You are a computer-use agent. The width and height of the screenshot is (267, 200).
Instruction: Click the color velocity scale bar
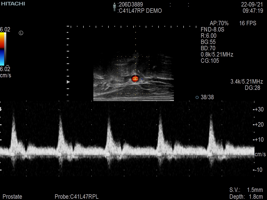click(2, 49)
